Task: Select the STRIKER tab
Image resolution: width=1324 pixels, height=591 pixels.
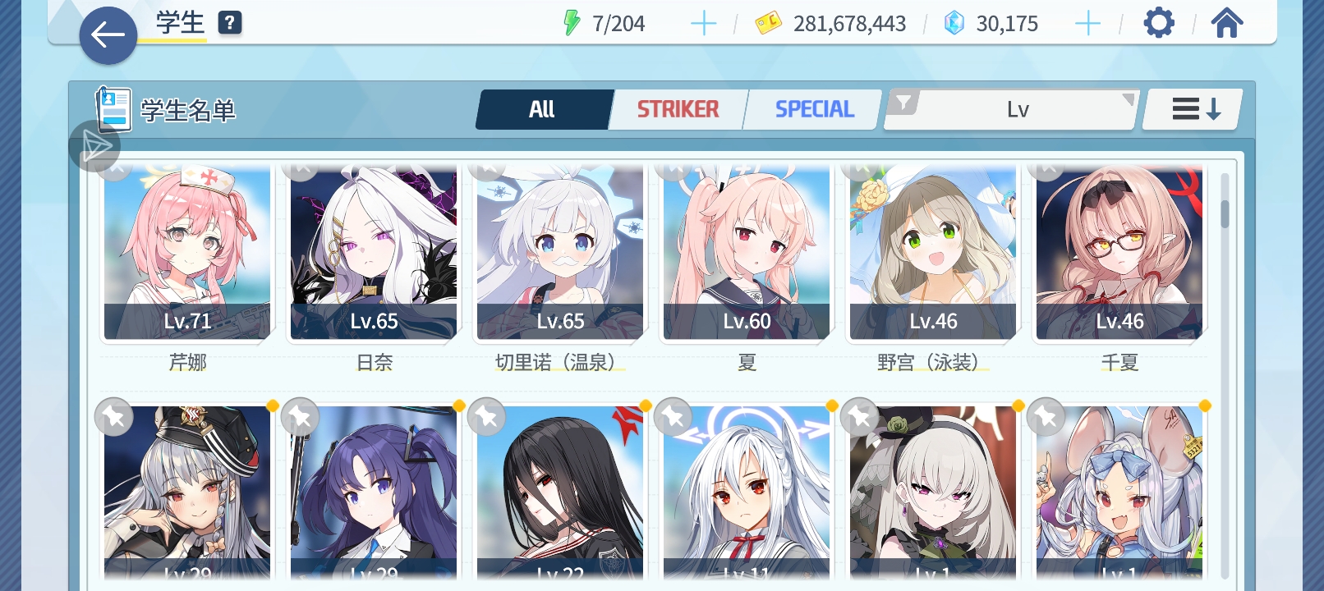Action: 678,109
